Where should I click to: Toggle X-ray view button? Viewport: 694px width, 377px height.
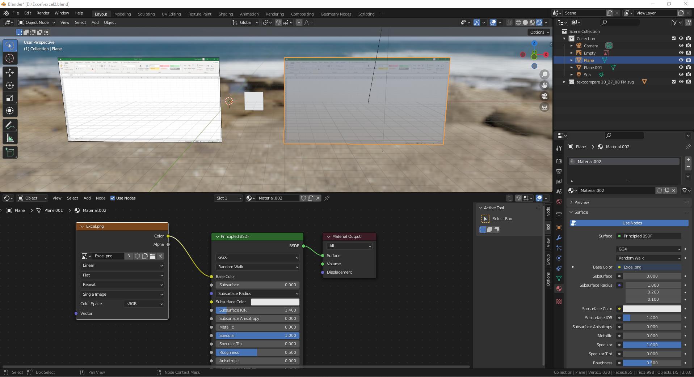tap(509, 22)
